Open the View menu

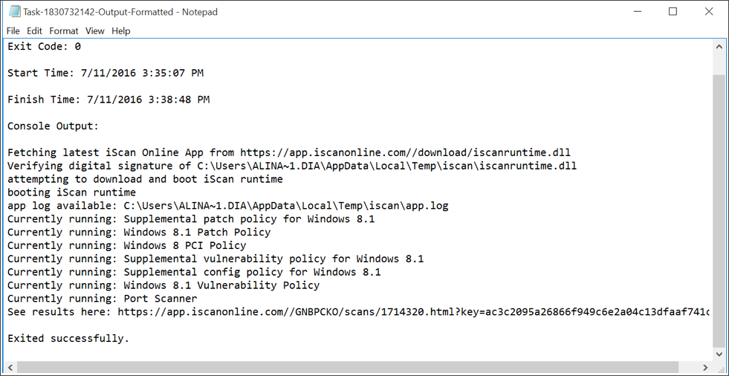point(95,30)
